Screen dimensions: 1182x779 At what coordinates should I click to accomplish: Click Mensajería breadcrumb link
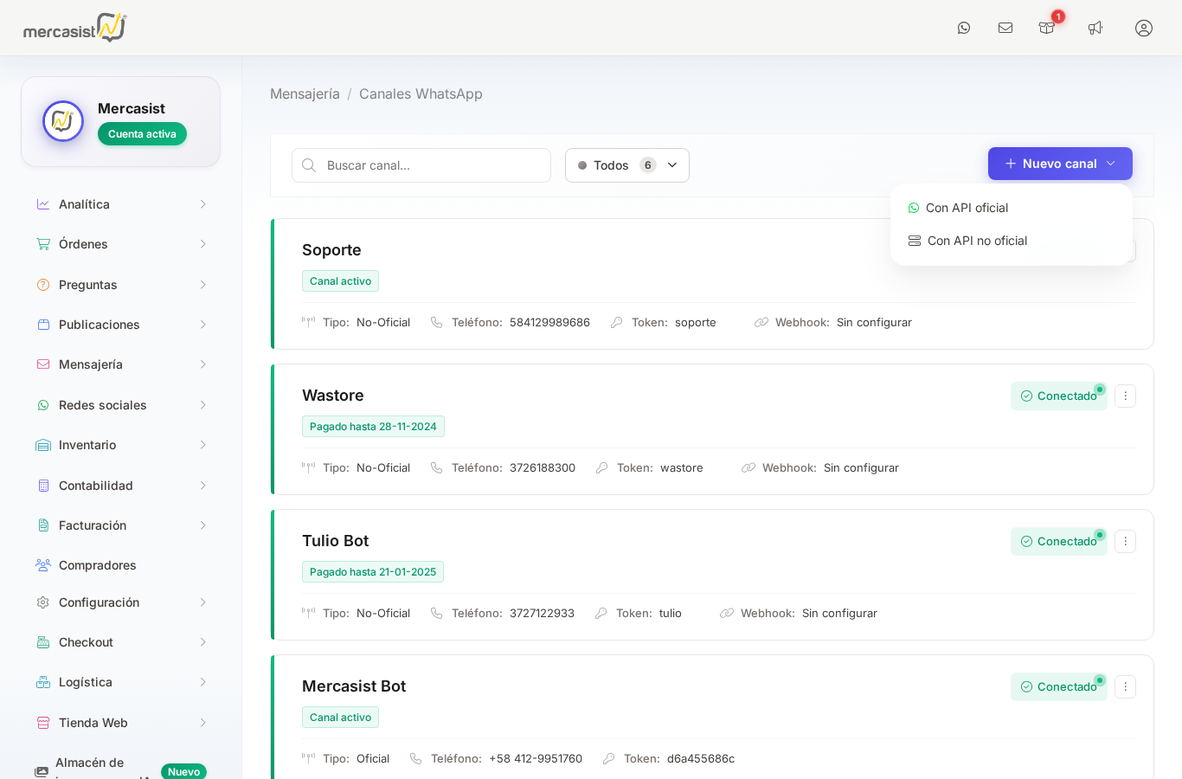(x=305, y=93)
